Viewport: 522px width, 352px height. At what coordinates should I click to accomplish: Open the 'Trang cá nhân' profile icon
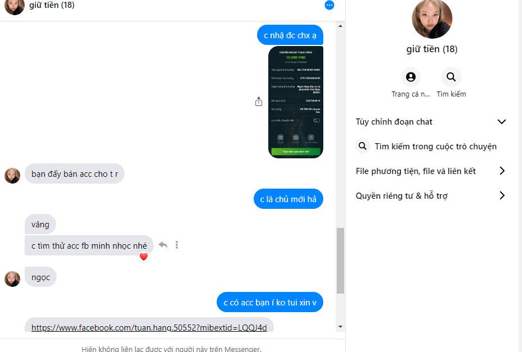pyautogui.click(x=411, y=77)
